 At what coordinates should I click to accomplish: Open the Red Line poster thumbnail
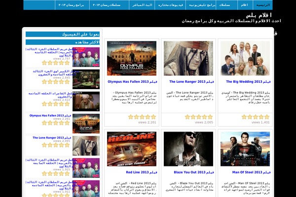coord(132,149)
